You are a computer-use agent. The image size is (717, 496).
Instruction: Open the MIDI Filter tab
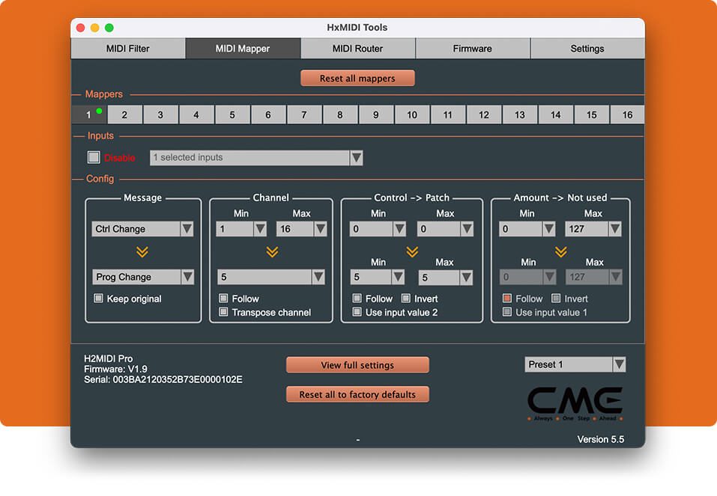point(128,49)
